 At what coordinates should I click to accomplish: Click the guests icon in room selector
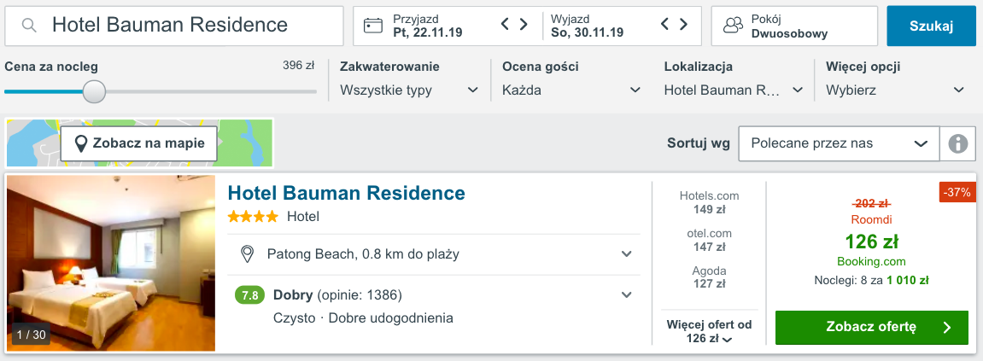click(733, 26)
